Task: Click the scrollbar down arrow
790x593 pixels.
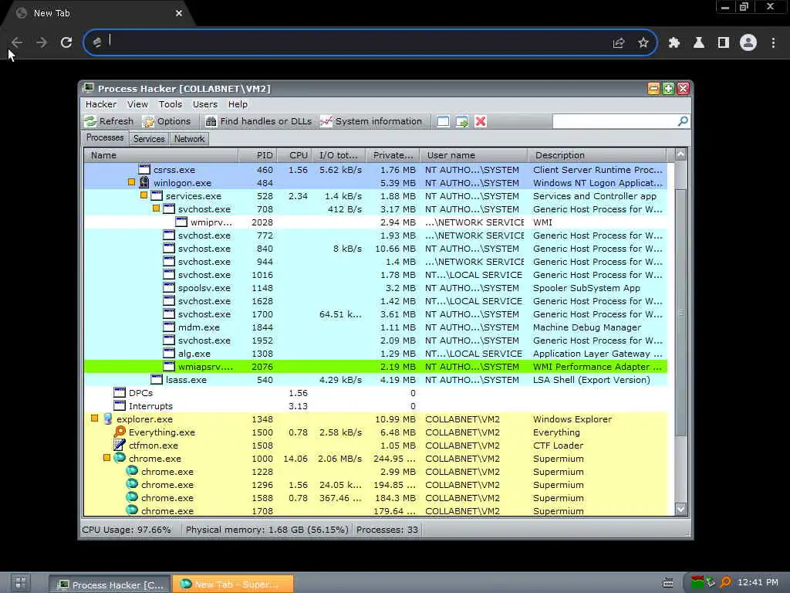Action: [x=680, y=510]
